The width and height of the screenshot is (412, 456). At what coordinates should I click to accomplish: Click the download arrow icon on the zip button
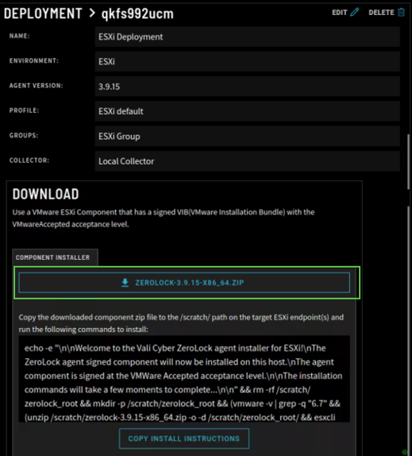(x=125, y=282)
